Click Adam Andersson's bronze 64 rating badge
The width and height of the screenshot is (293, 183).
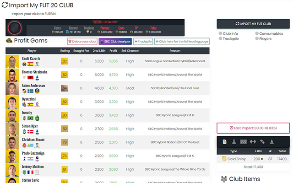[x=65, y=88]
